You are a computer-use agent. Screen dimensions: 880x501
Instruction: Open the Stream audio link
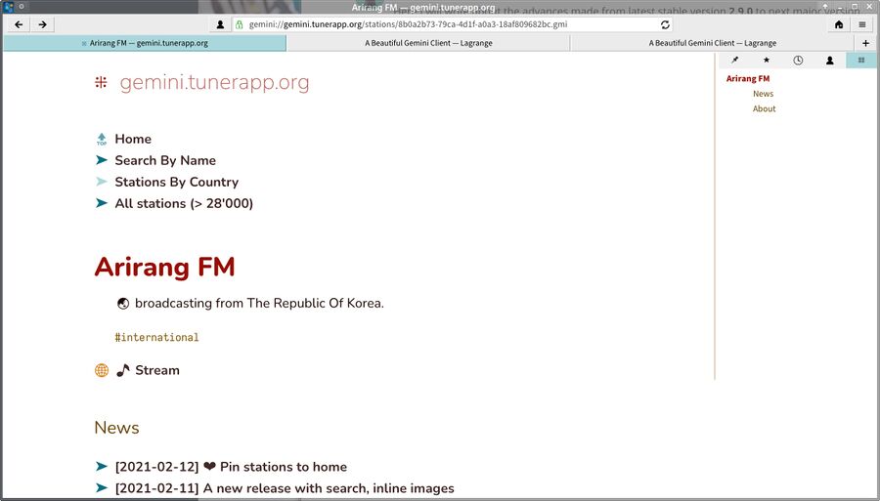coord(157,370)
